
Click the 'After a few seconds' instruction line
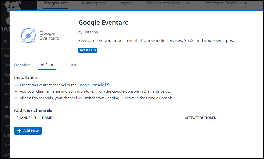96,98
